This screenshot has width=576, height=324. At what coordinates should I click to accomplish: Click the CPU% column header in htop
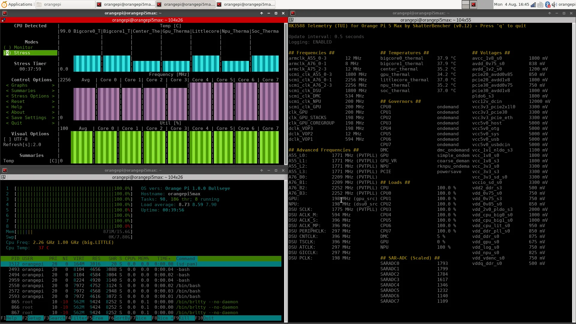click(130, 259)
